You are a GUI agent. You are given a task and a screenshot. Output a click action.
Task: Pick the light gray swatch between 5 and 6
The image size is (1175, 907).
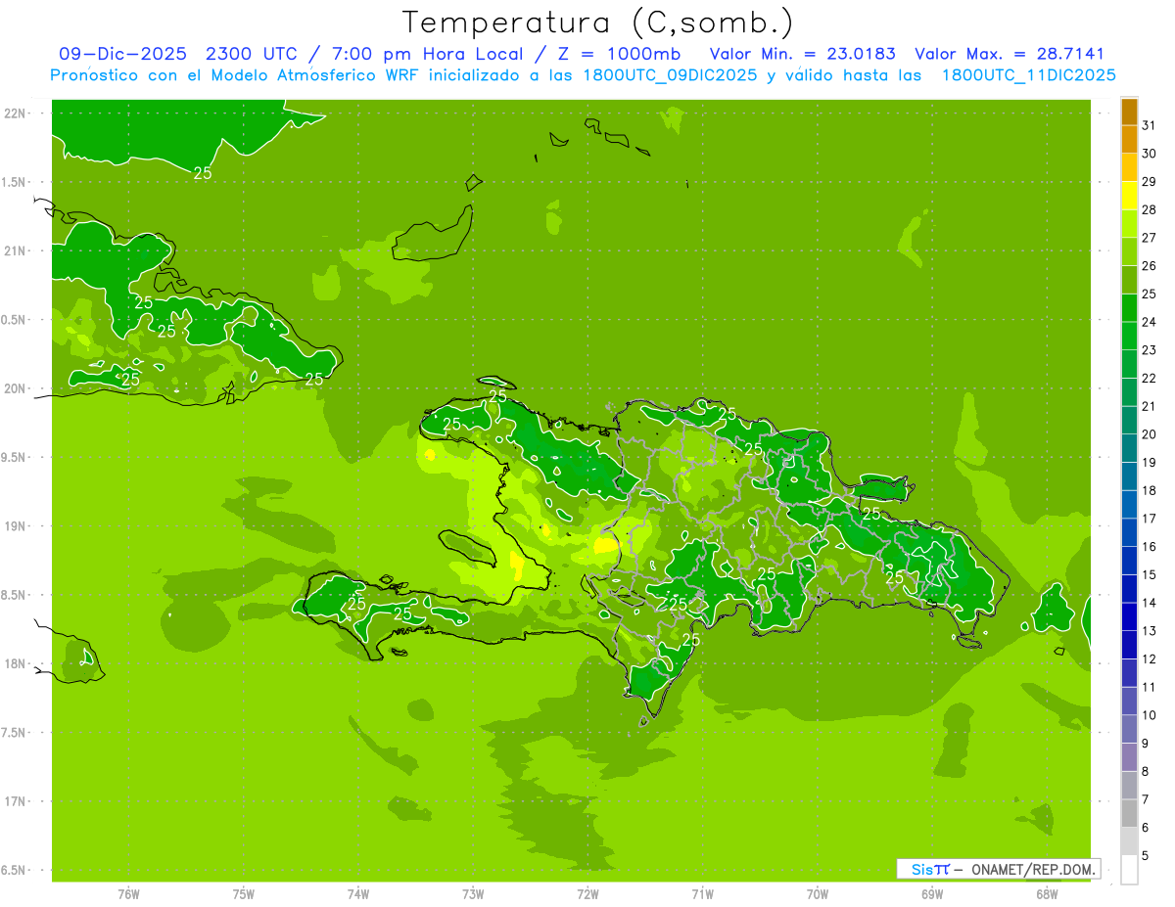pyautogui.click(x=1129, y=841)
